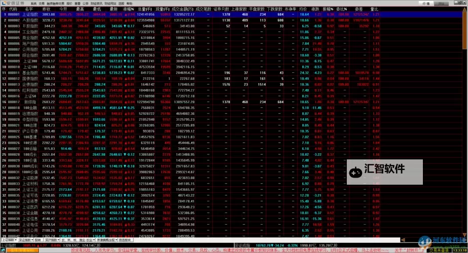This screenshot has width=468, height=253.
Task: Expand the 上证指数 dropdown at bottom
Action: 11,240
